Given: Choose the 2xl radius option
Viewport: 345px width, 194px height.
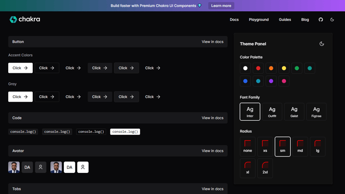Looking at the screenshot, I should click(265, 168).
